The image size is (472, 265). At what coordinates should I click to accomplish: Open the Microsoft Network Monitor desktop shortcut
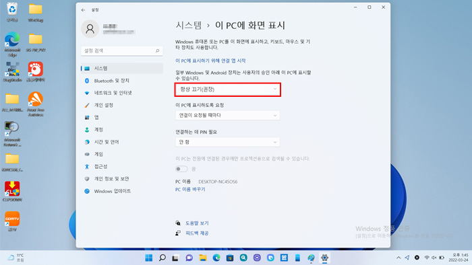point(12,134)
